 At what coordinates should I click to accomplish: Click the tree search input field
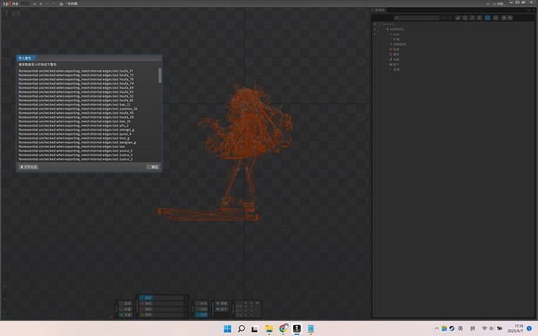point(417,17)
